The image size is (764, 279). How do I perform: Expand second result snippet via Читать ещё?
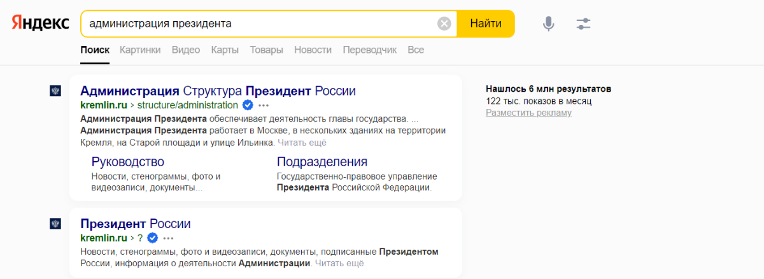coord(339,263)
